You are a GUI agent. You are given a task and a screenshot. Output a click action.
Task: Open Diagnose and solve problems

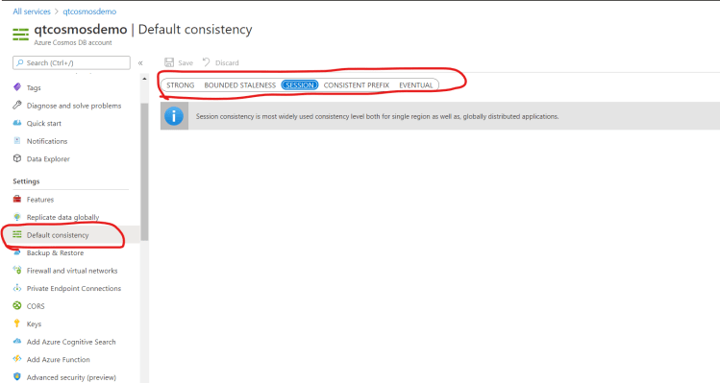click(74, 106)
